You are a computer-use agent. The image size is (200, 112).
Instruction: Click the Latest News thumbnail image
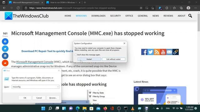[160, 96]
